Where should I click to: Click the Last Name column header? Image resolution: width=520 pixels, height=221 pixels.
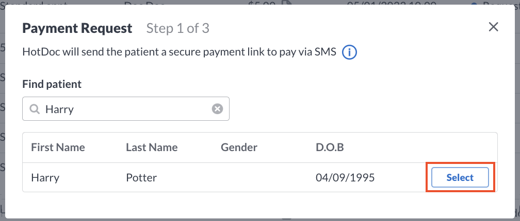[152, 148]
